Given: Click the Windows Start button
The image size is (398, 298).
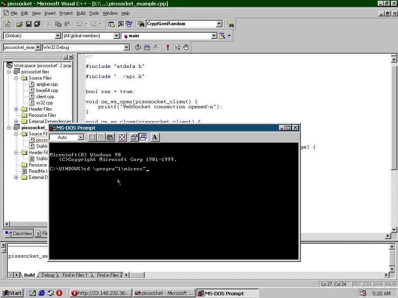Looking at the screenshot, I should pyautogui.click(x=12, y=293).
